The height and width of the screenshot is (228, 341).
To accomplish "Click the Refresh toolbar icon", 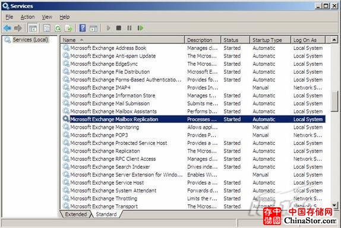I will (58, 28).
